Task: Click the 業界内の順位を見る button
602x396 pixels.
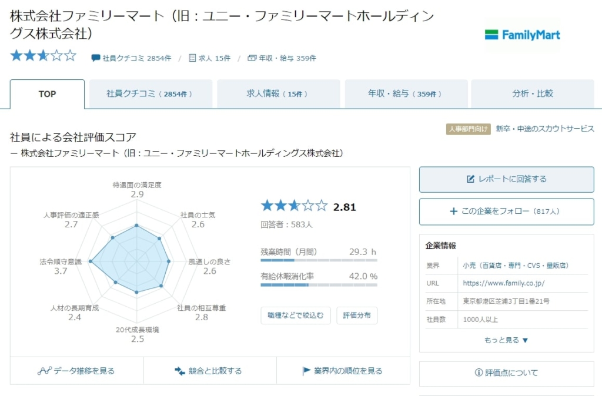Action: point(343,371)
